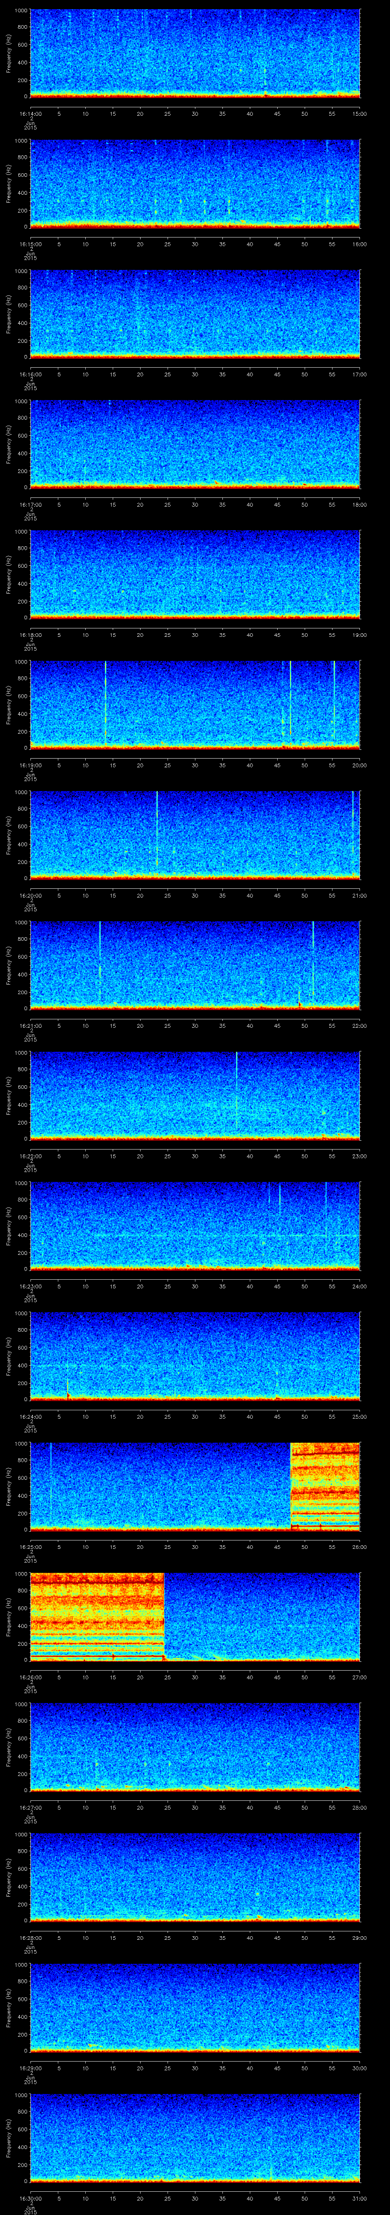Click the "16:21:00" start time label
This screenshot has width=390, height=2215.
[30, 1026]
